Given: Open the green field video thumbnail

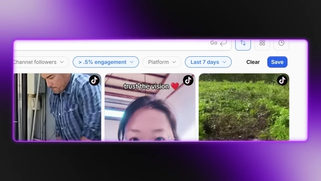Looking at the screenshot, I should point(244,107).
